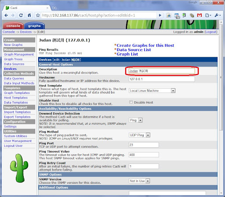
Task: Open the Data Source List link
Action: pos(134,50)
